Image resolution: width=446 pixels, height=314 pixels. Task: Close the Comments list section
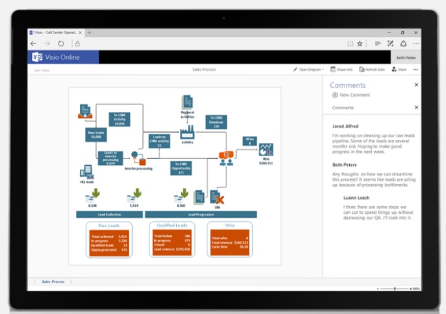point(416,107)
